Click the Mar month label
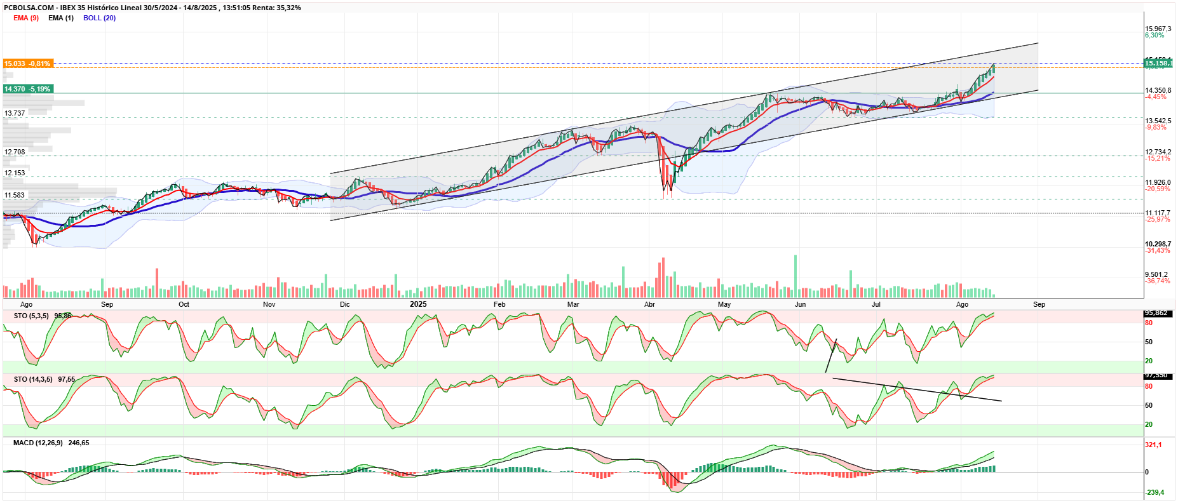The height and width of the screenshot is (503, 1178). (x=573, y=304)
